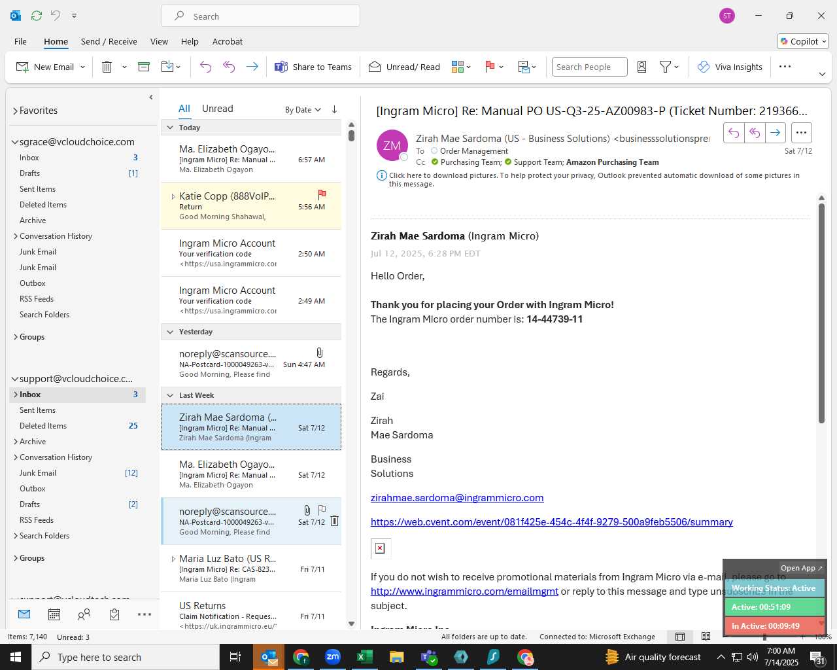This screenshot has height=670, width=837.
Task: Open the Send / Receive tab
Action: pyautogui.click(x=109, y=41)
